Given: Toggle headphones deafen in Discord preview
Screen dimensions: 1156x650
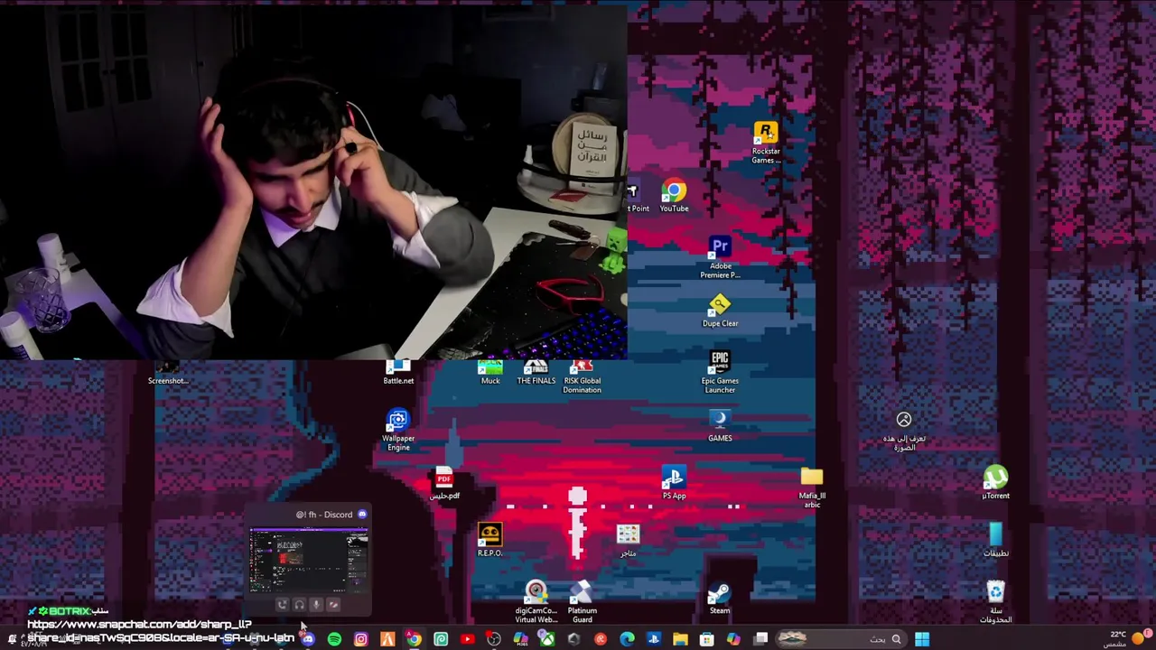Looking at the screenshot, I should pyautogui.click(x=299, y=605).
